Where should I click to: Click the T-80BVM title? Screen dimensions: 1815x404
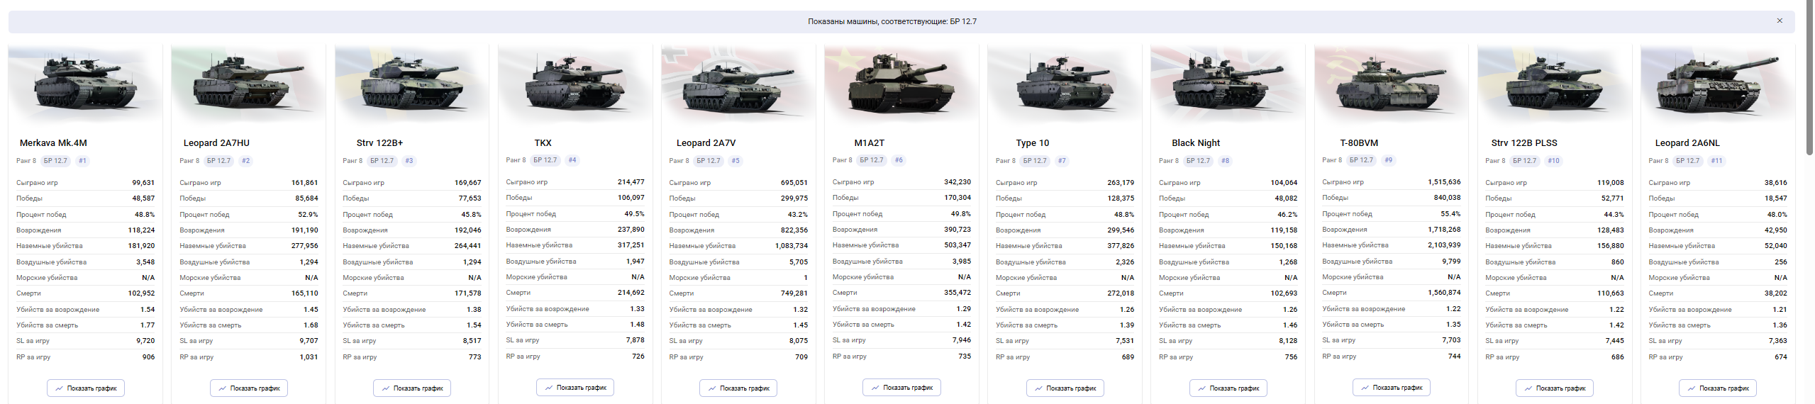click(1359, 143)
